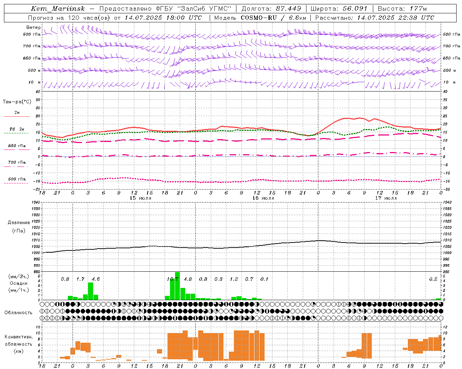The height and width of the screenshot is (369, 462).
Task: Click the 1.7 precipitation total value
Action: 80,279
